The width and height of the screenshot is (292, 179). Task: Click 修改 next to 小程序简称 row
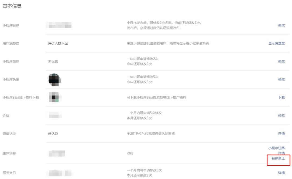point(282,61)
